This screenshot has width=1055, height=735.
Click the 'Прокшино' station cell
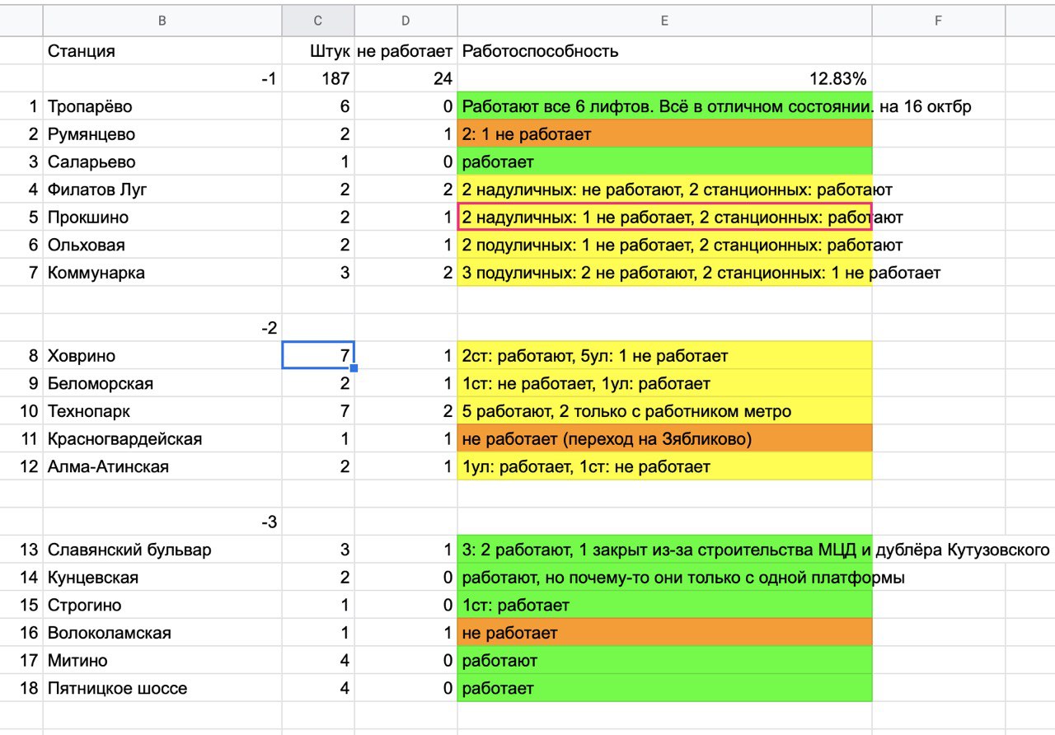click(162, 218)
